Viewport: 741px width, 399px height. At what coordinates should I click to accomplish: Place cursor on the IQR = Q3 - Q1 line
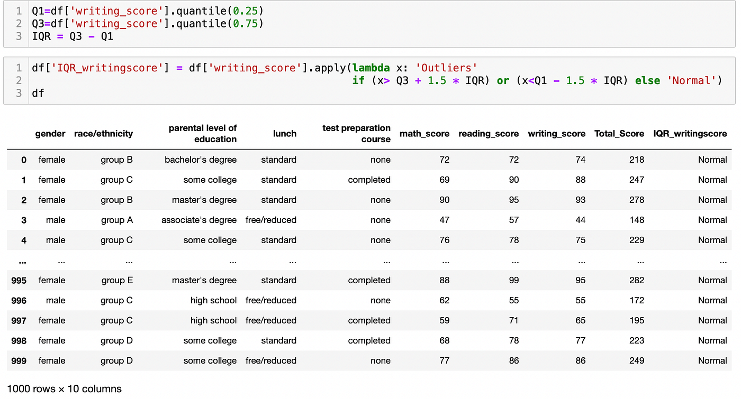click(x=73, y=36)
